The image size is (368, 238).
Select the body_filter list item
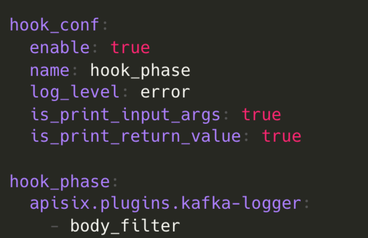(125, 226)
